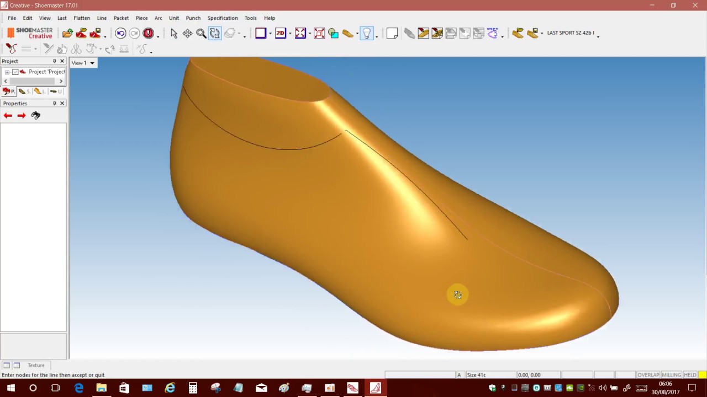This screenshot has width=707, height=397.
Task: Click the double line style icon
Action: tap(25, 49)
